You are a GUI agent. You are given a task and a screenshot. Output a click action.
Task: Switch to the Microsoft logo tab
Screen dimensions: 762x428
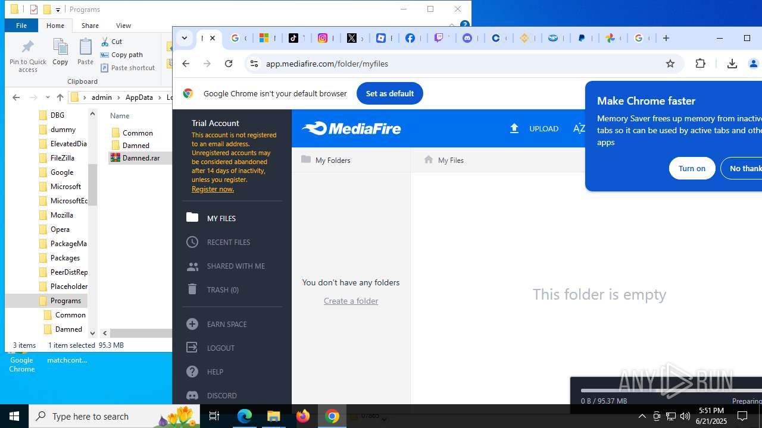pos(265,38)
